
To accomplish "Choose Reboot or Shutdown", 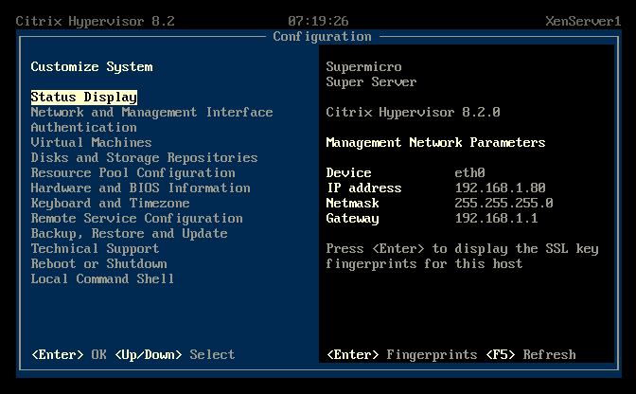I will pos(98,264).
